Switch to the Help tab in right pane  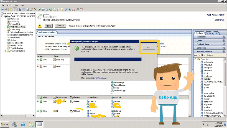coord(216,33)
